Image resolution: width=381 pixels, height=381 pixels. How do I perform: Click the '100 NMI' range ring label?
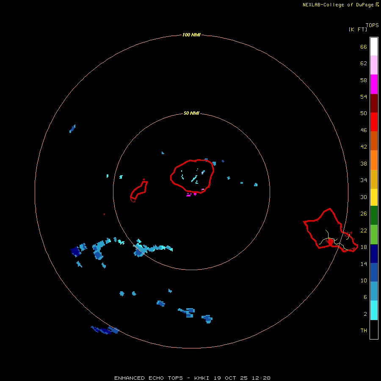tap(191, 35)
